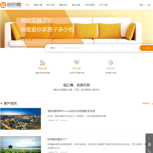Click the 租公寓，找房价网 heading
Viewport: 153px width, 153px height.
click(76, 85)
